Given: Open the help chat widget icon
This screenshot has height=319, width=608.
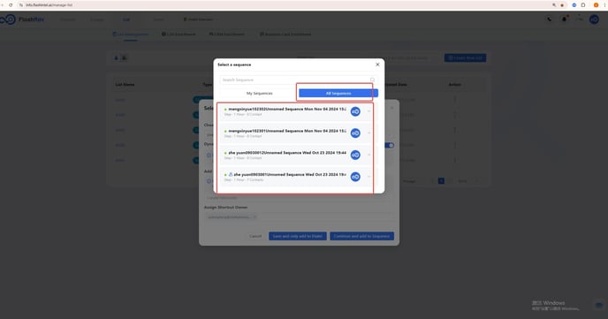Looking at the screenshot, I should pyautogui.click(x=598, y=305).
